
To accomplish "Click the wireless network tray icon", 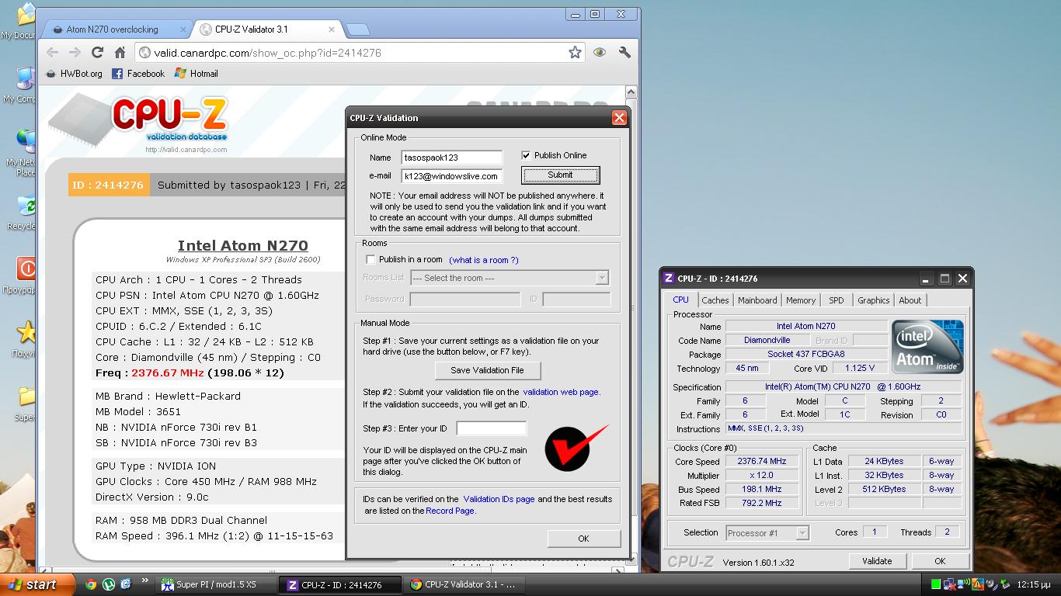I will pos(965,584).
